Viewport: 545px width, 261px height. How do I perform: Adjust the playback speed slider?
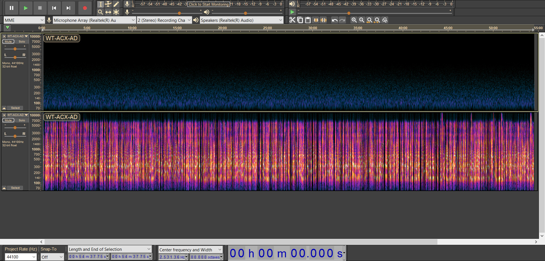click(375, 13)
